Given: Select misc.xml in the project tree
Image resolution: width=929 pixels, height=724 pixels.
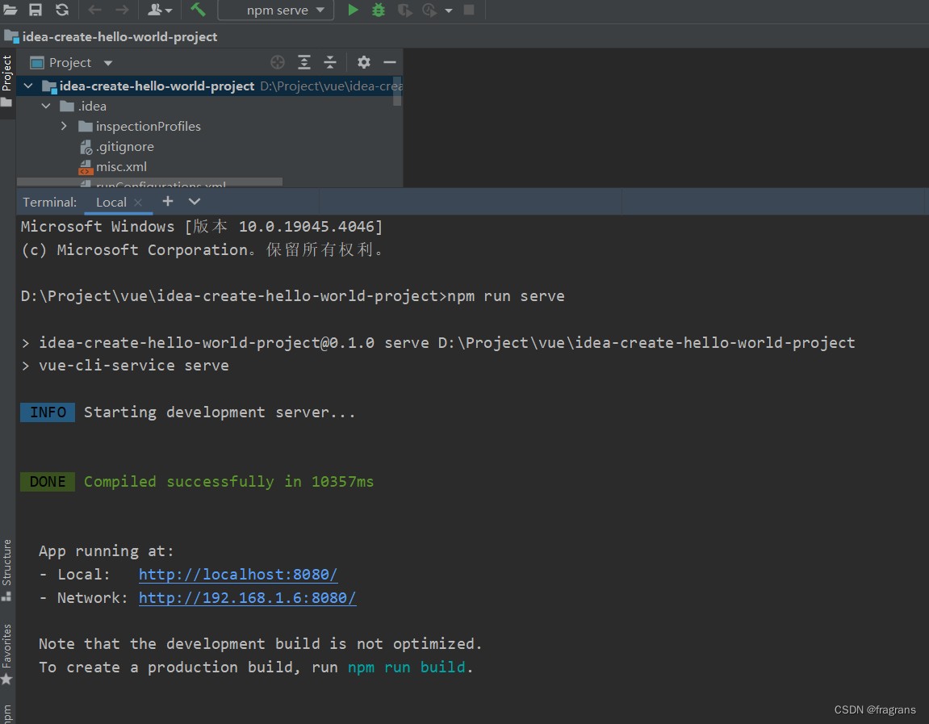Looking at the screenshot, I should 121,166.
